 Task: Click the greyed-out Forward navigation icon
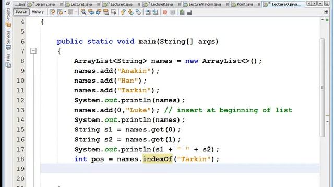(x=70, y=12)
